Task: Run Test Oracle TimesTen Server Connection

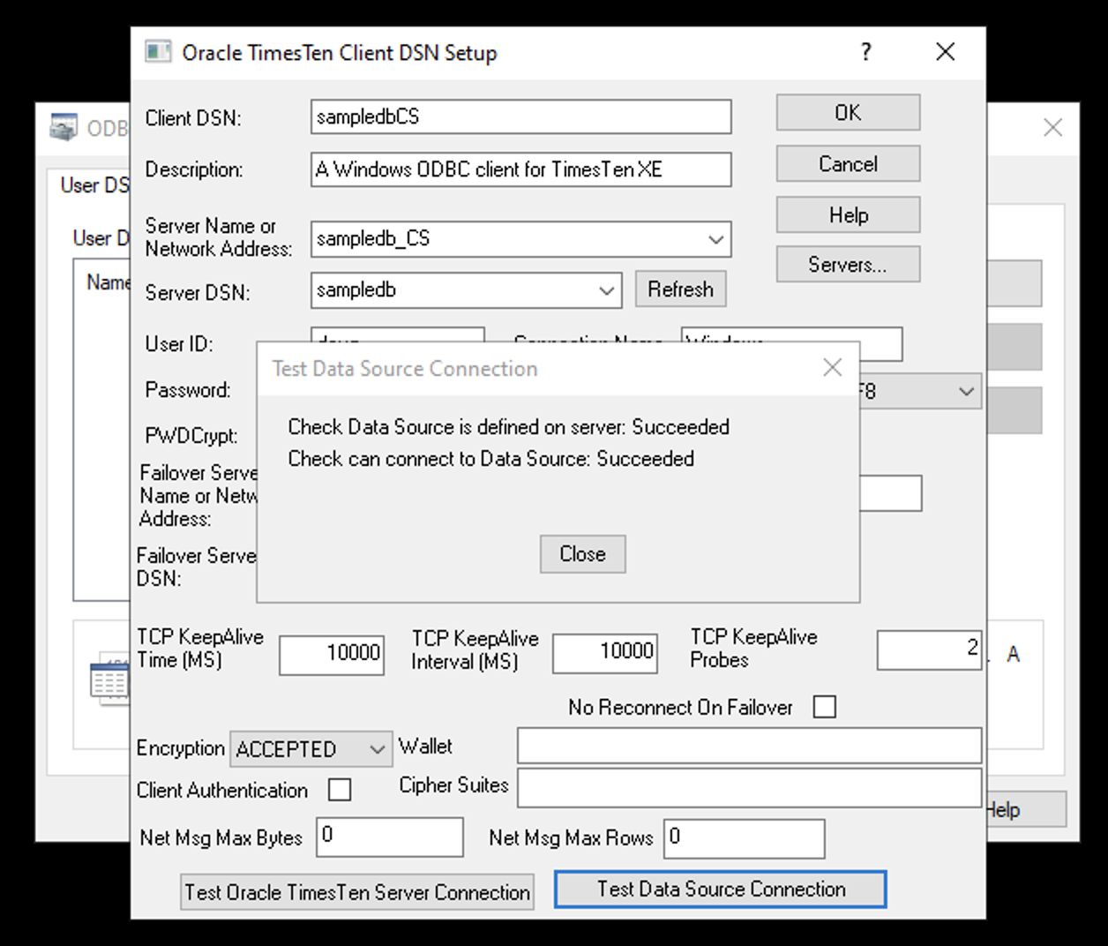Action: coord(356,892)
